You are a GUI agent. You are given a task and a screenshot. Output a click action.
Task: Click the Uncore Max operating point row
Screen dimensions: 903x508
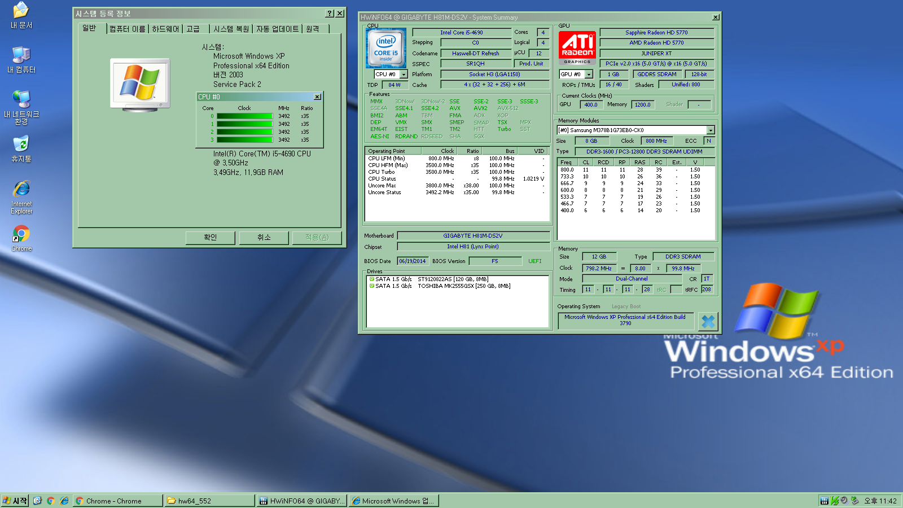(x=456, y=186)
